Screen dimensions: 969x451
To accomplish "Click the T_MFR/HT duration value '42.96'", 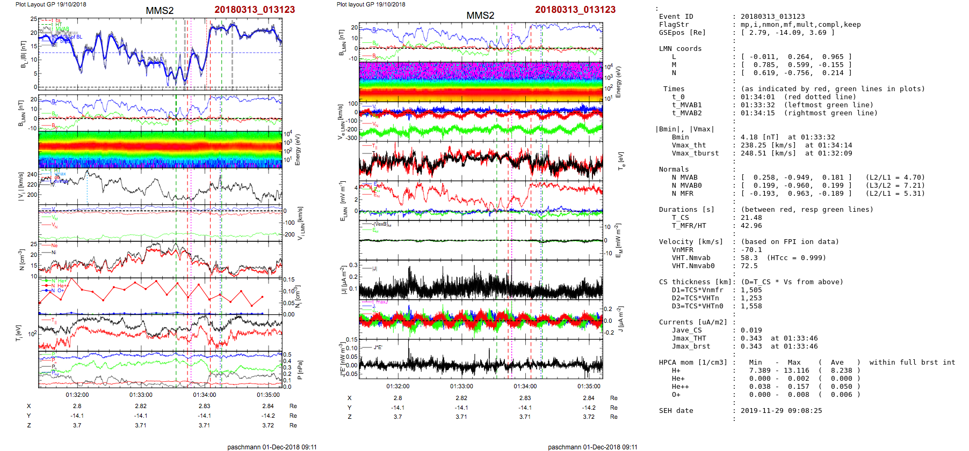I will coord(751,226).
